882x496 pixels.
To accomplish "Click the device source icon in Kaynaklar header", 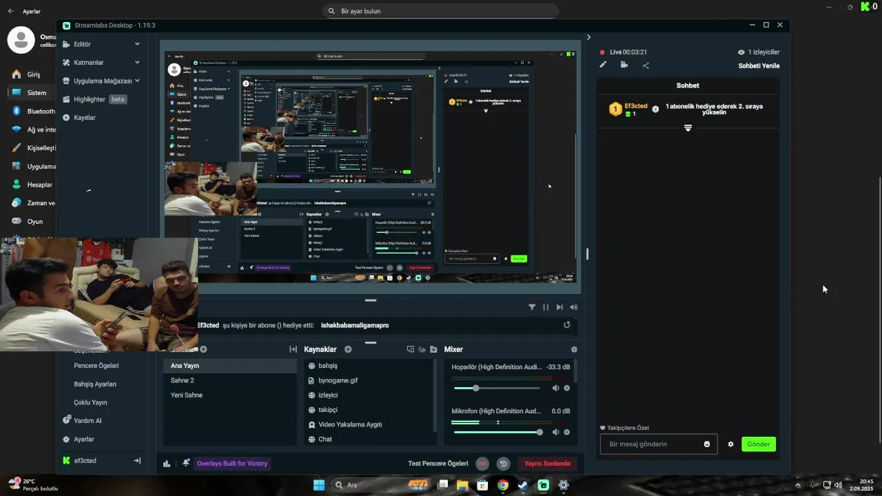I will (411, 349).
